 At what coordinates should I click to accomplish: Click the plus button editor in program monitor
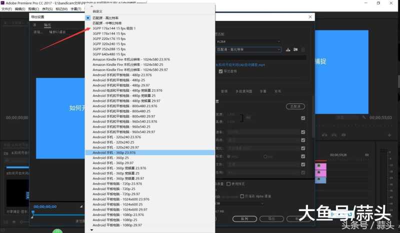[389, 135]
